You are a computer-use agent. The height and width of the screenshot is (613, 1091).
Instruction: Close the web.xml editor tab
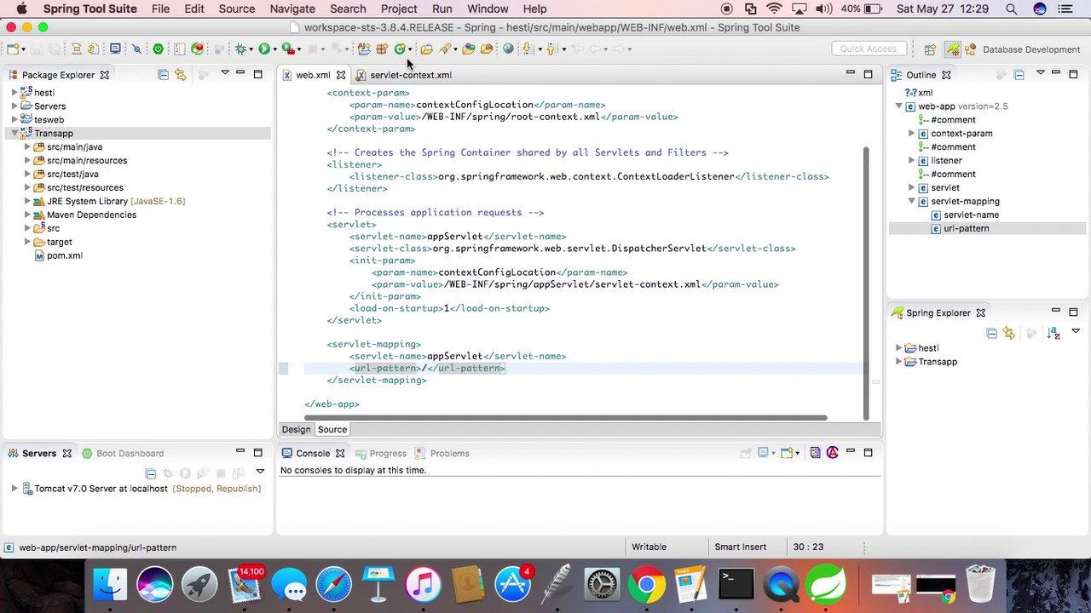pyautogui.click(x=341, y=75)
